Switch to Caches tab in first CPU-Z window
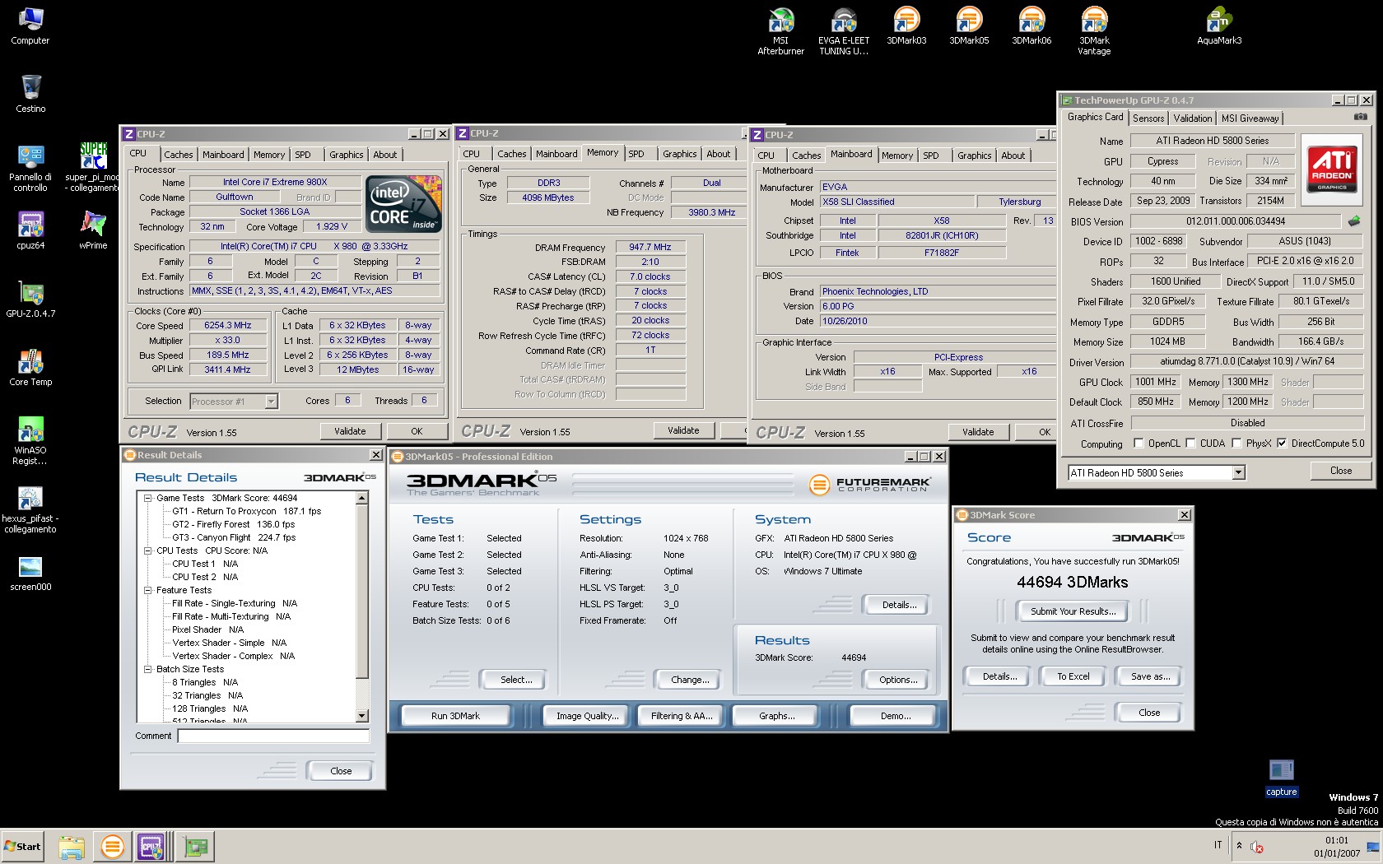This screenshot has height=864, width=1383. [x=178, y=155]
